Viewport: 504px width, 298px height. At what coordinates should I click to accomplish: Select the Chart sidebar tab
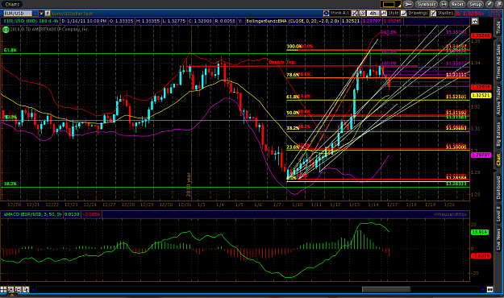point(498,160)
